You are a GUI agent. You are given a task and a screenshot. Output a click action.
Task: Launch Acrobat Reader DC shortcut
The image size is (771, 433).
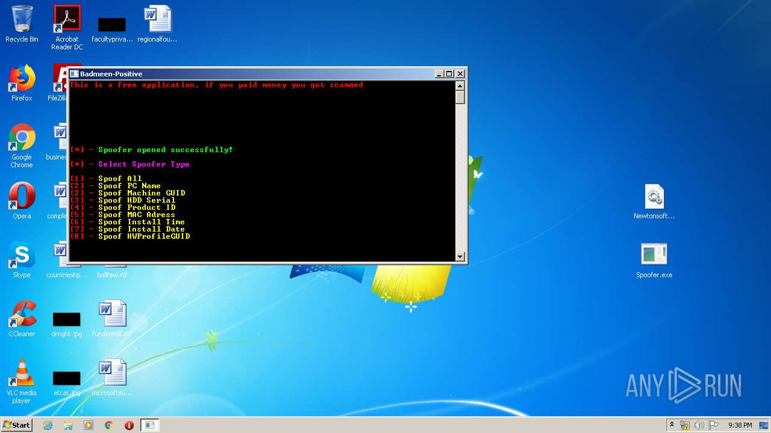pyautogui.click(x=67, y=27)
